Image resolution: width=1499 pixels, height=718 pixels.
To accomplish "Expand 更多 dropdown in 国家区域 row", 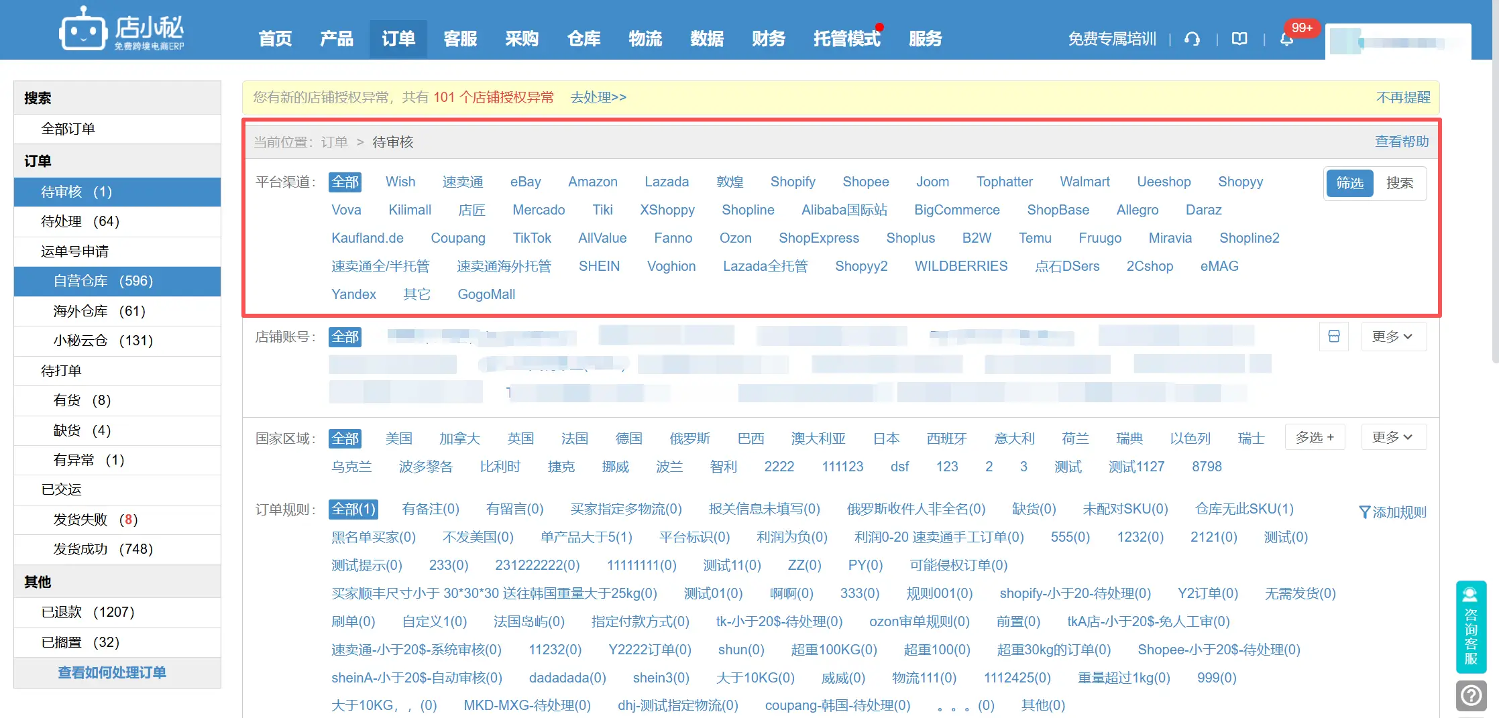I will [x=1394, y=436].
